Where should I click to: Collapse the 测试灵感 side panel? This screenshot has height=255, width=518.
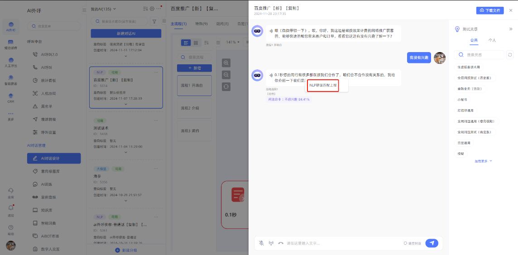[511, 29]
